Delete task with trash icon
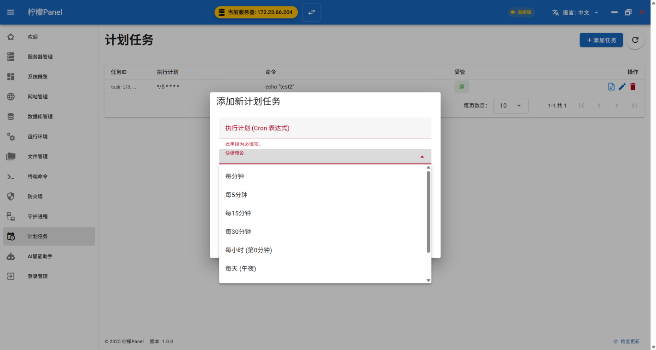The width and height of the screenshot is (656, 350). coord(633,86)
